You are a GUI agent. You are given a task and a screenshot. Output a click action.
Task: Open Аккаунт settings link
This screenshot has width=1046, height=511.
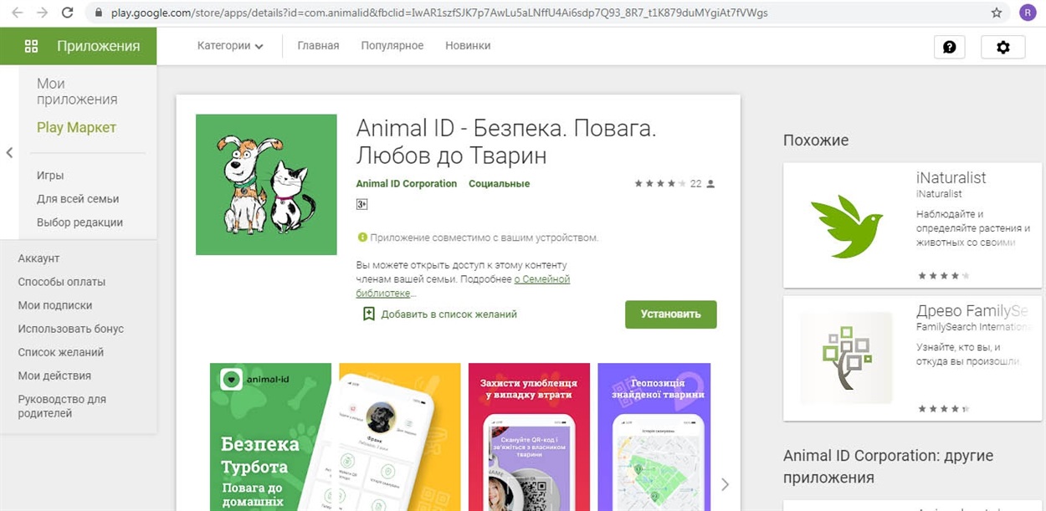(38, 258)
